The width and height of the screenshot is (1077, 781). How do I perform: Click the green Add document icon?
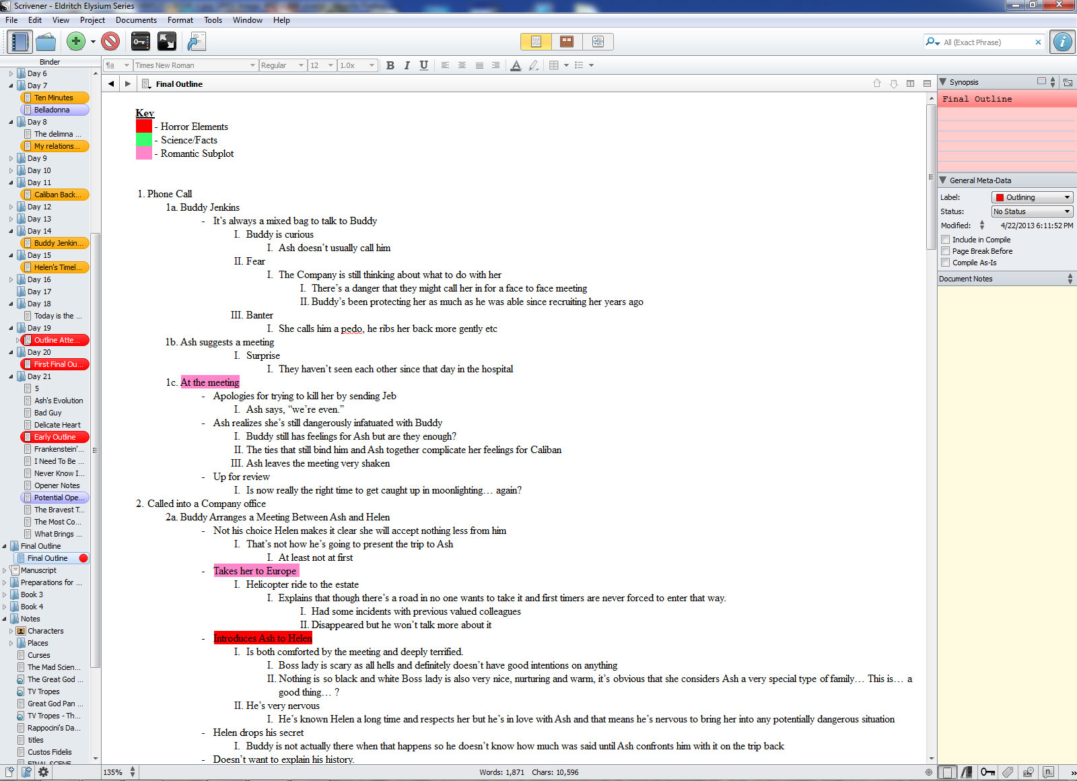(x=76, y=42)
